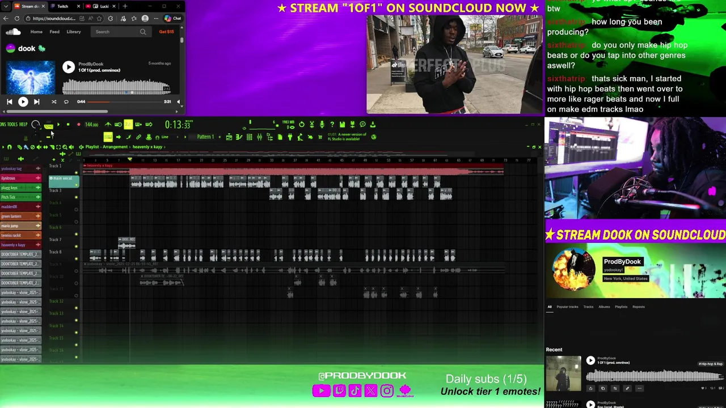Open Copilot Chat in the browser
Image resolution: width=726 pixels, height=408 pixels.
(x=172, y=19)
